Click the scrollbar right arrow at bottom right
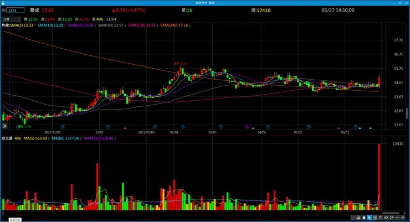Screen dimensions: 410x222 pyautogui.click(x=405, y=213)
